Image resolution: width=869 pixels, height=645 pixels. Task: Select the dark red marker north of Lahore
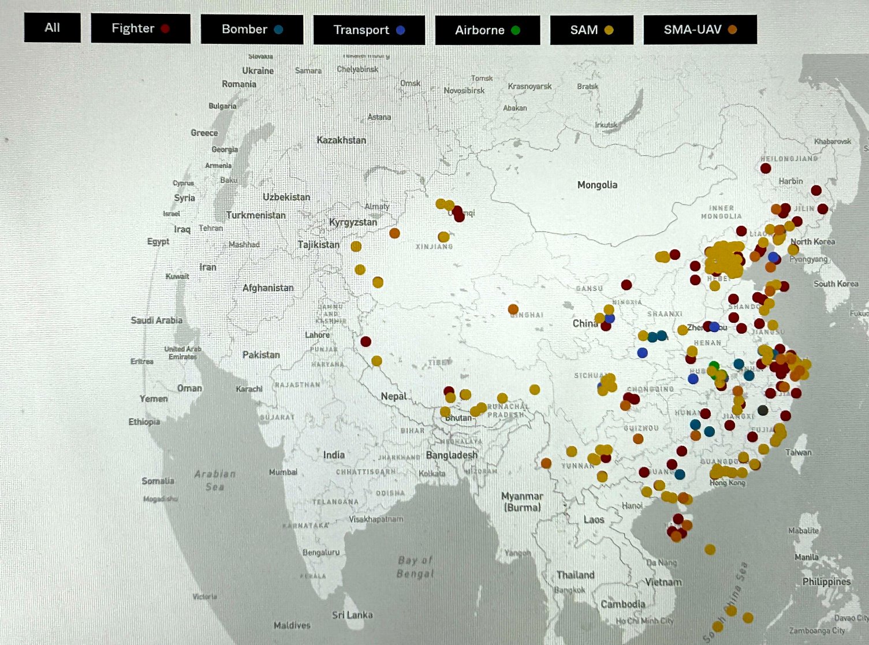365,341
